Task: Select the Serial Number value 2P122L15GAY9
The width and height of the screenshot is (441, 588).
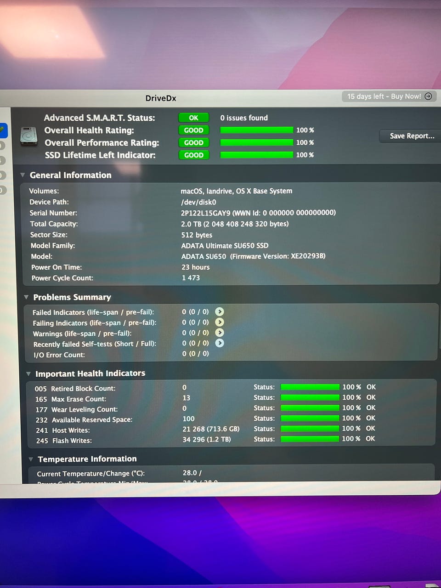Action: [x=206, y=213]
